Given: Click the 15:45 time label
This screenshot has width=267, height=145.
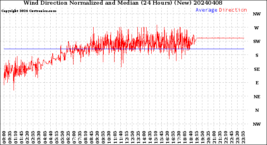Looking at the screenshot, I should [162, 137].
